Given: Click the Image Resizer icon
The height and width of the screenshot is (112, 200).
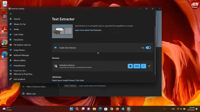Looking at the screenshot, I should click(x=11, y=50).
